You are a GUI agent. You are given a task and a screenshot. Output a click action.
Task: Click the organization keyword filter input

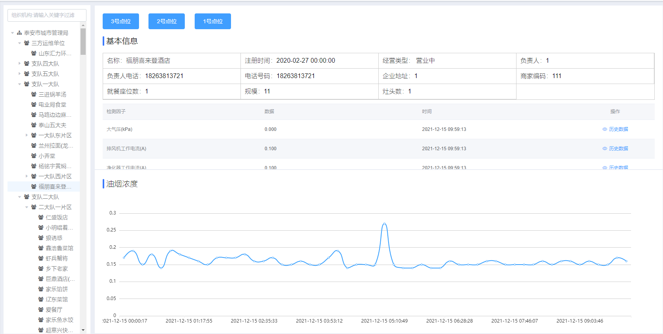pyautogui.click(x=47, y=15)
